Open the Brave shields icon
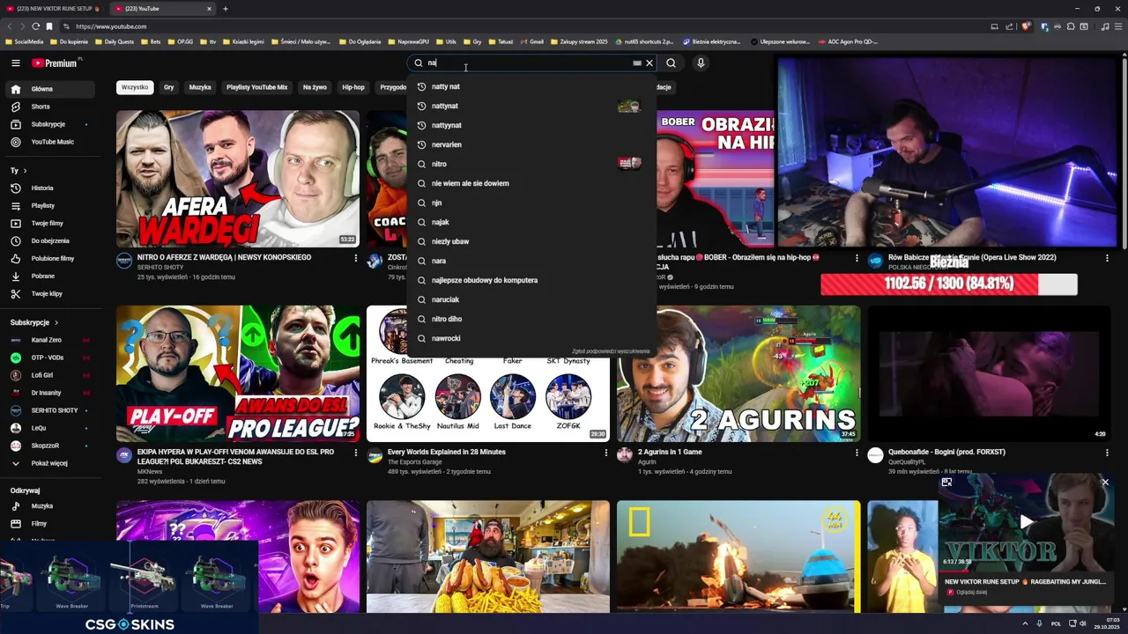 (x=1026, y=26)
